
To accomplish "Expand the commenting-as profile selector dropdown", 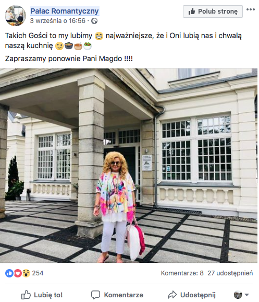I will pos(241,295).
